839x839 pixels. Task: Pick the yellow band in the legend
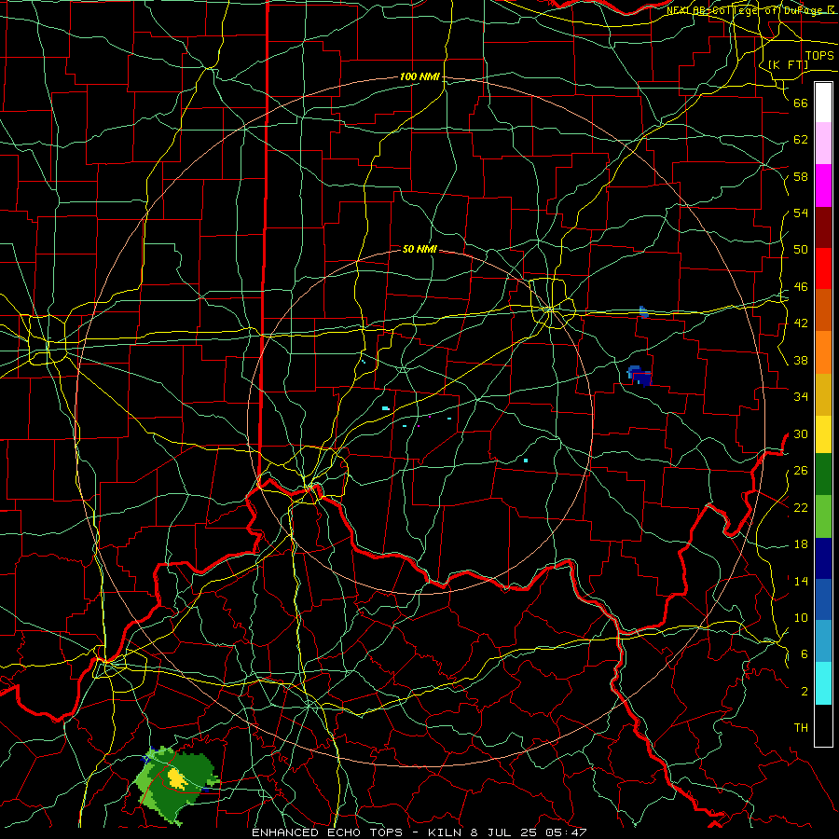(x=823, y=434)
